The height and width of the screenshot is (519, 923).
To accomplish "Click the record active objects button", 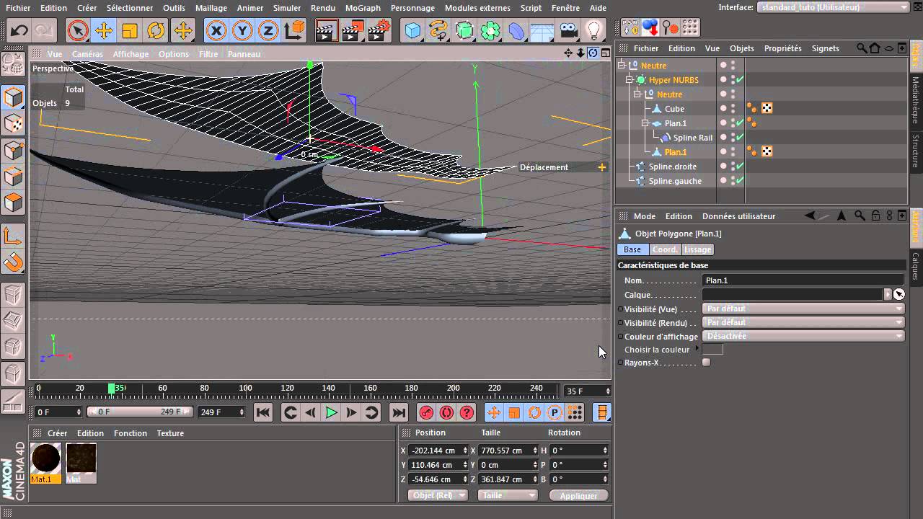I will [426, 412].
